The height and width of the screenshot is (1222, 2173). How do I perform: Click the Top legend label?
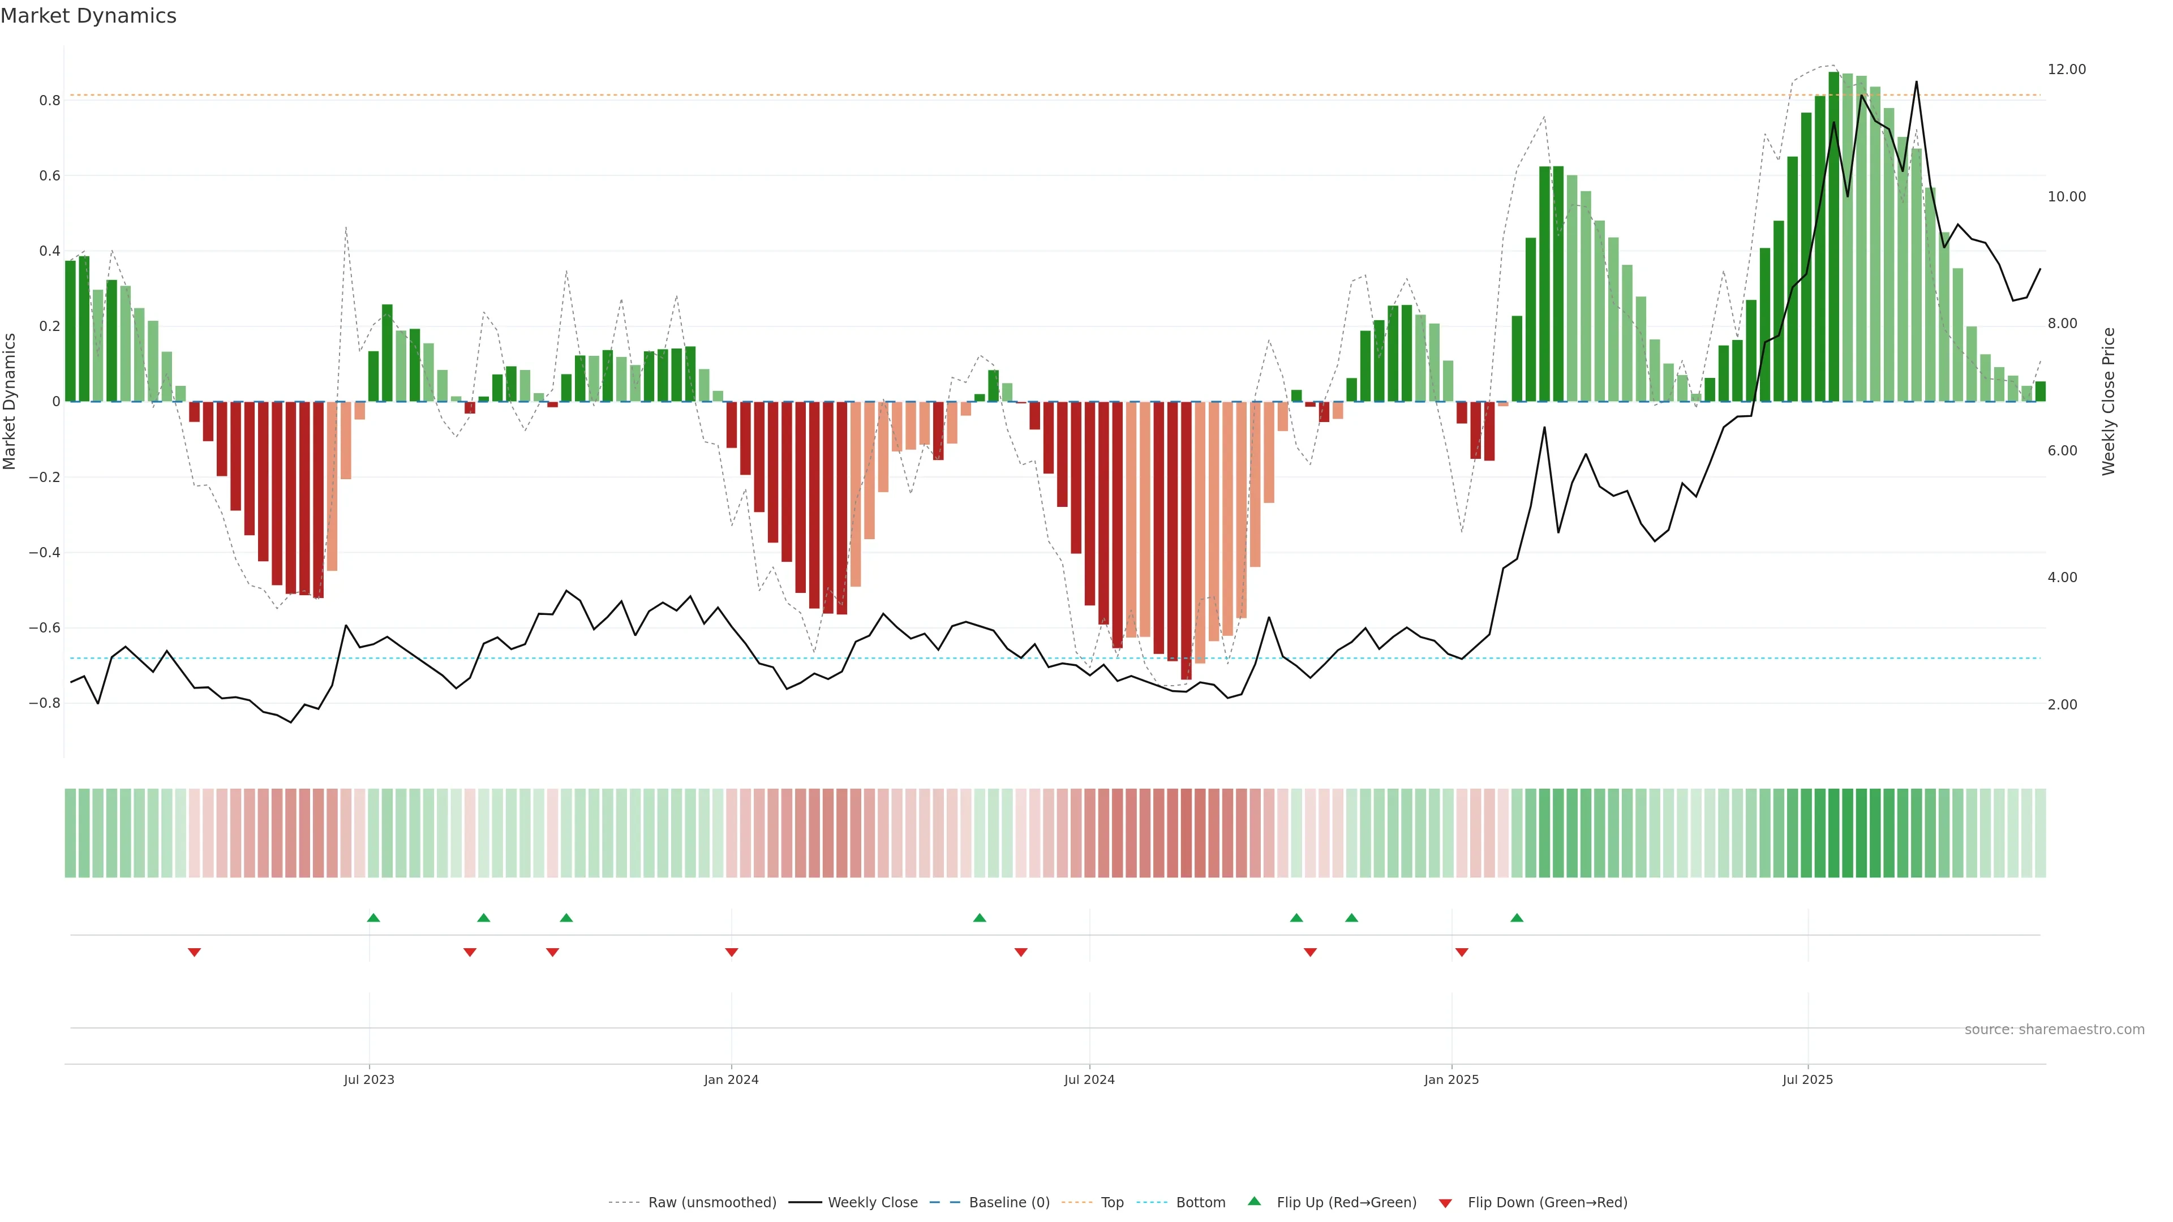[1112, 1202]
